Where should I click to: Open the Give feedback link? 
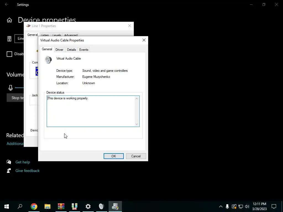[x=27, y=171]
